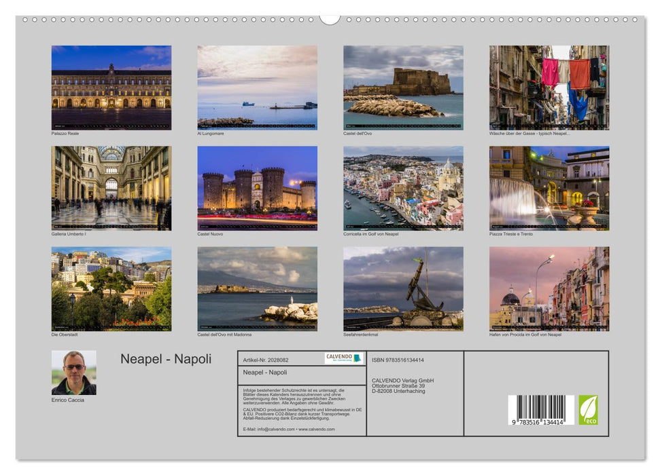Open the CALVENDO Verlag address block
This screenshot has height=475, width=660.
coord(402,385)
